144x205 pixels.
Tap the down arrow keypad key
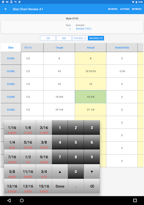(92, 172)
